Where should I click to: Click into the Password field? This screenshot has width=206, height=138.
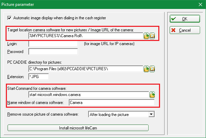(x=53, y=52)
